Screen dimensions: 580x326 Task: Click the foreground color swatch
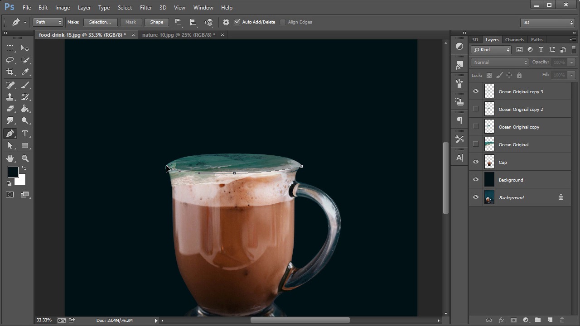pos(12,172)
